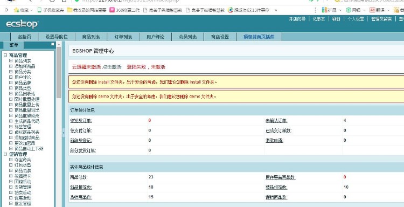
Task: Open 红包类型 in the sidebar tree
Action: coord(23,165)
